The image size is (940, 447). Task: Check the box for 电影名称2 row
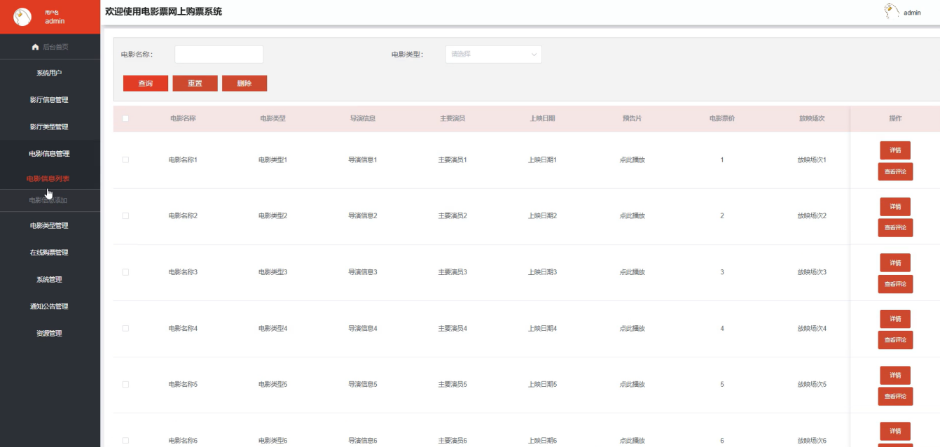[x=125, y=215]
